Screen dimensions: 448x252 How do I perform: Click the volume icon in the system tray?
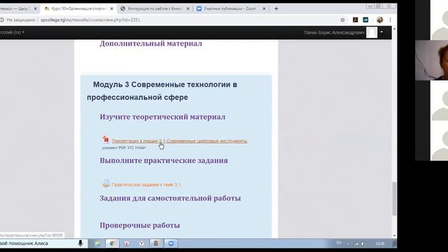pos(363,244)
